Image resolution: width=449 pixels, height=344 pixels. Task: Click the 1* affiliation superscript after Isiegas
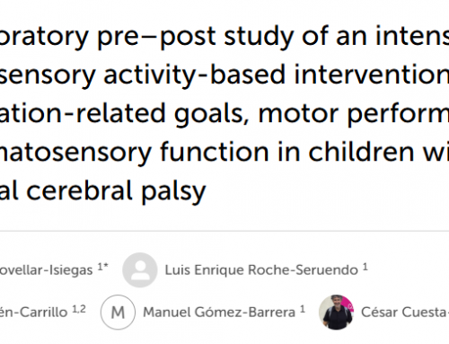click(103, 267)
